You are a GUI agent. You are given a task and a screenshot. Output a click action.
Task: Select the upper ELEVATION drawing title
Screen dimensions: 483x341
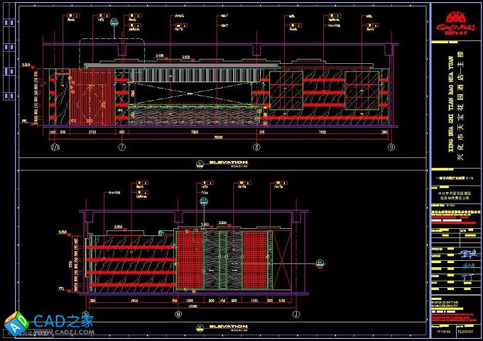[222, 163]
